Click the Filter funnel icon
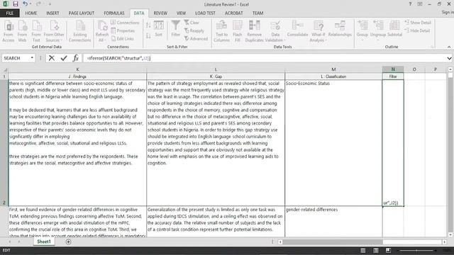The width and height of the screenshot is (454, 255). 175,28
